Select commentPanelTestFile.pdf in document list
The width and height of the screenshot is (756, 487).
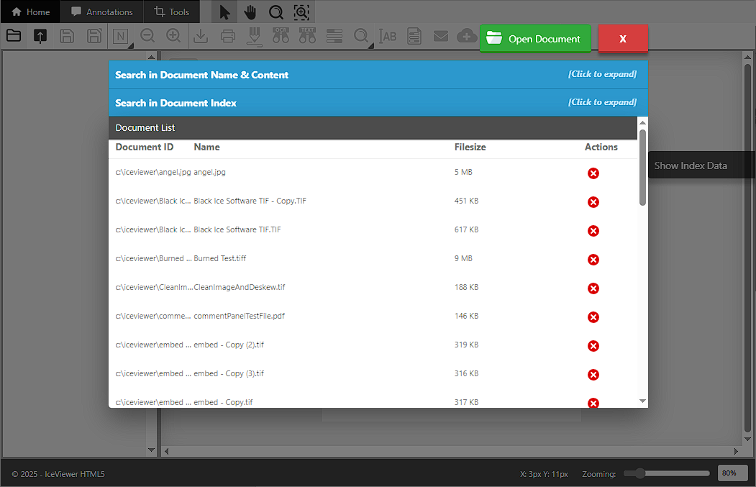pos(244,316)
